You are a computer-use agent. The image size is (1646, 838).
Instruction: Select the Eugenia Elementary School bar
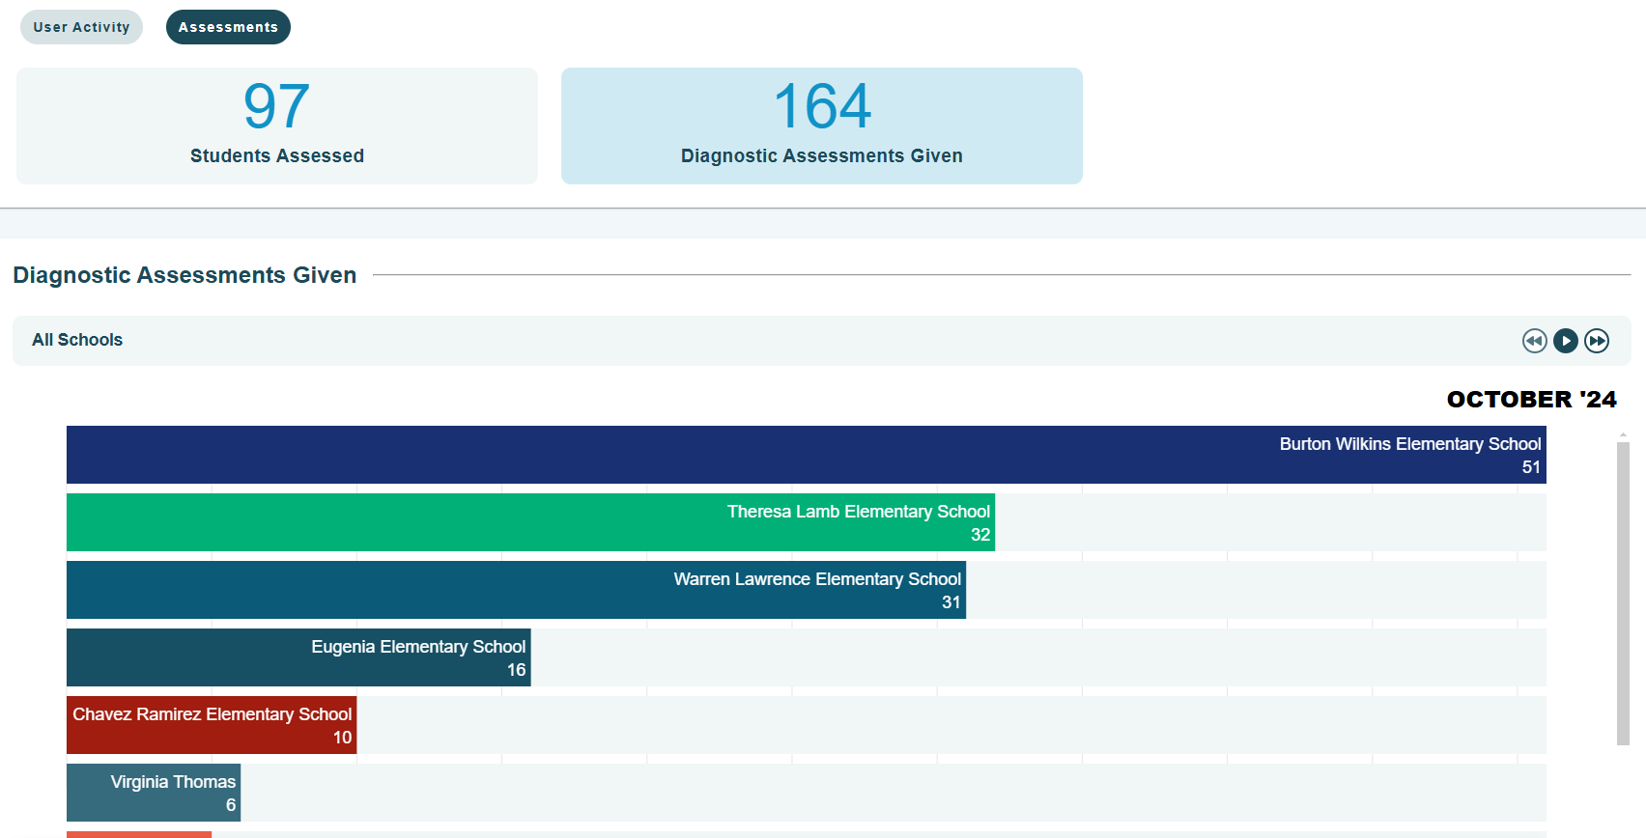(x=298, y=657)
